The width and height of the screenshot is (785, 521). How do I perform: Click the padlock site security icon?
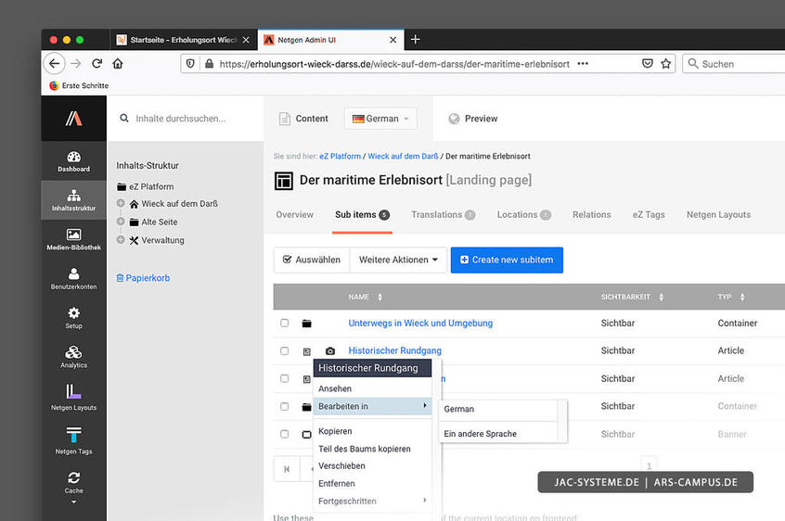(210, 63)
